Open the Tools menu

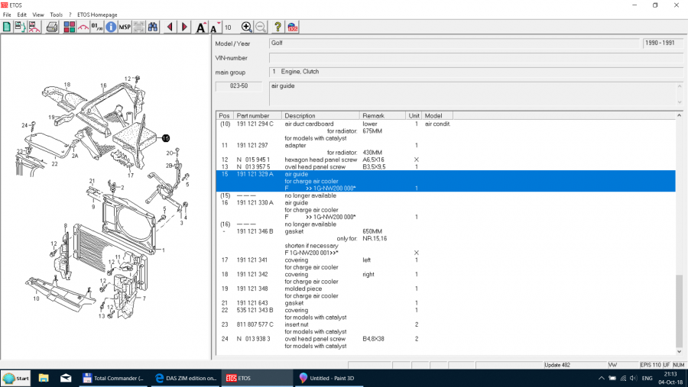56,15
